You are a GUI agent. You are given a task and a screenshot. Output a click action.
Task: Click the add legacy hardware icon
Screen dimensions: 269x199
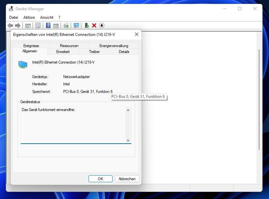tap(87, 25)
